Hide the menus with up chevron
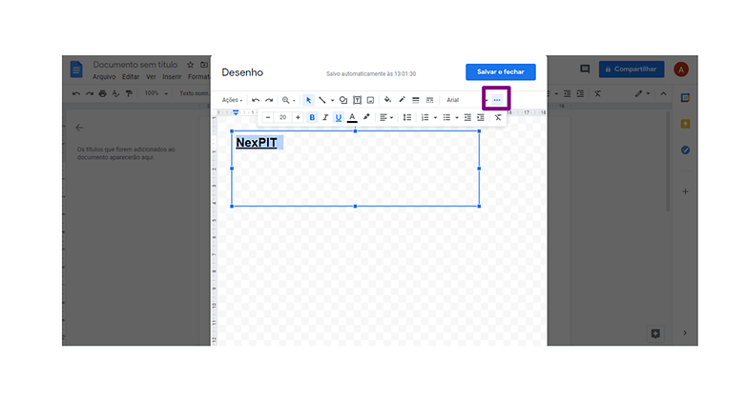Screen dimensions: 746x419 (663, 93)
